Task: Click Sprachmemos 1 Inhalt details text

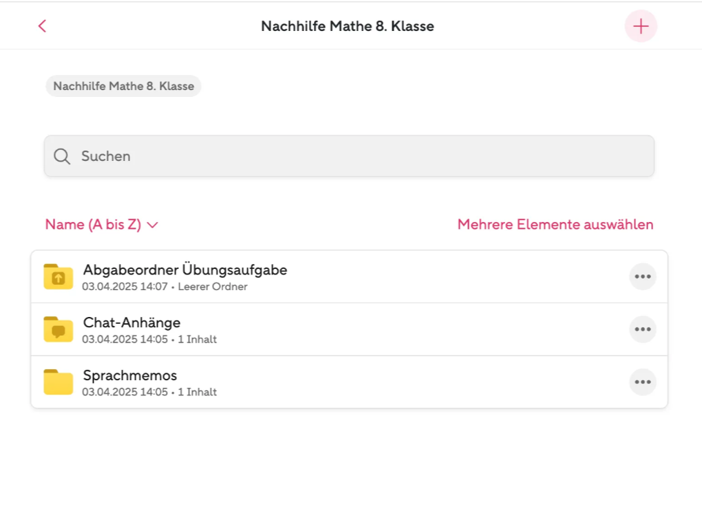Action: [x=149, y=392]
